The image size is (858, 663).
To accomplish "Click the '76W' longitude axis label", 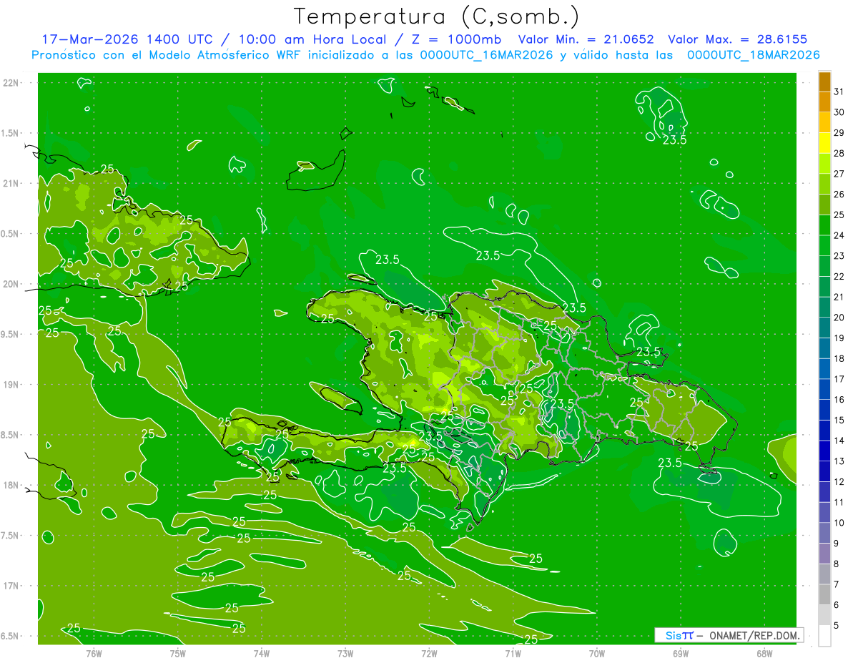I will pyautogui.click(x=94, y=653).
